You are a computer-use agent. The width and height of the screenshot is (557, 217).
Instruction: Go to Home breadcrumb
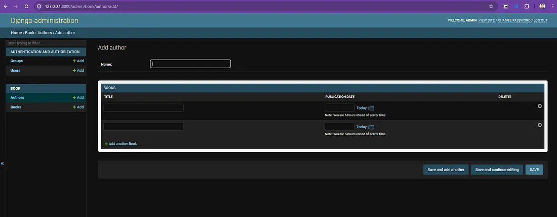click(16, 33)
